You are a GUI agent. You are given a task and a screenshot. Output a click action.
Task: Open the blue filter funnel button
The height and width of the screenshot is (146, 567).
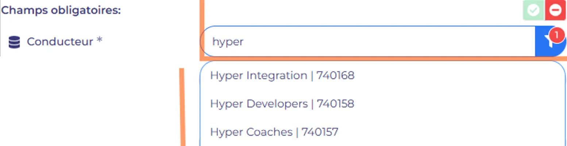[x=551, y=42]
